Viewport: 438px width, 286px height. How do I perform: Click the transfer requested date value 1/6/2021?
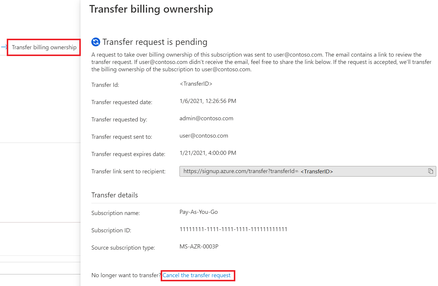click(208, 101)
